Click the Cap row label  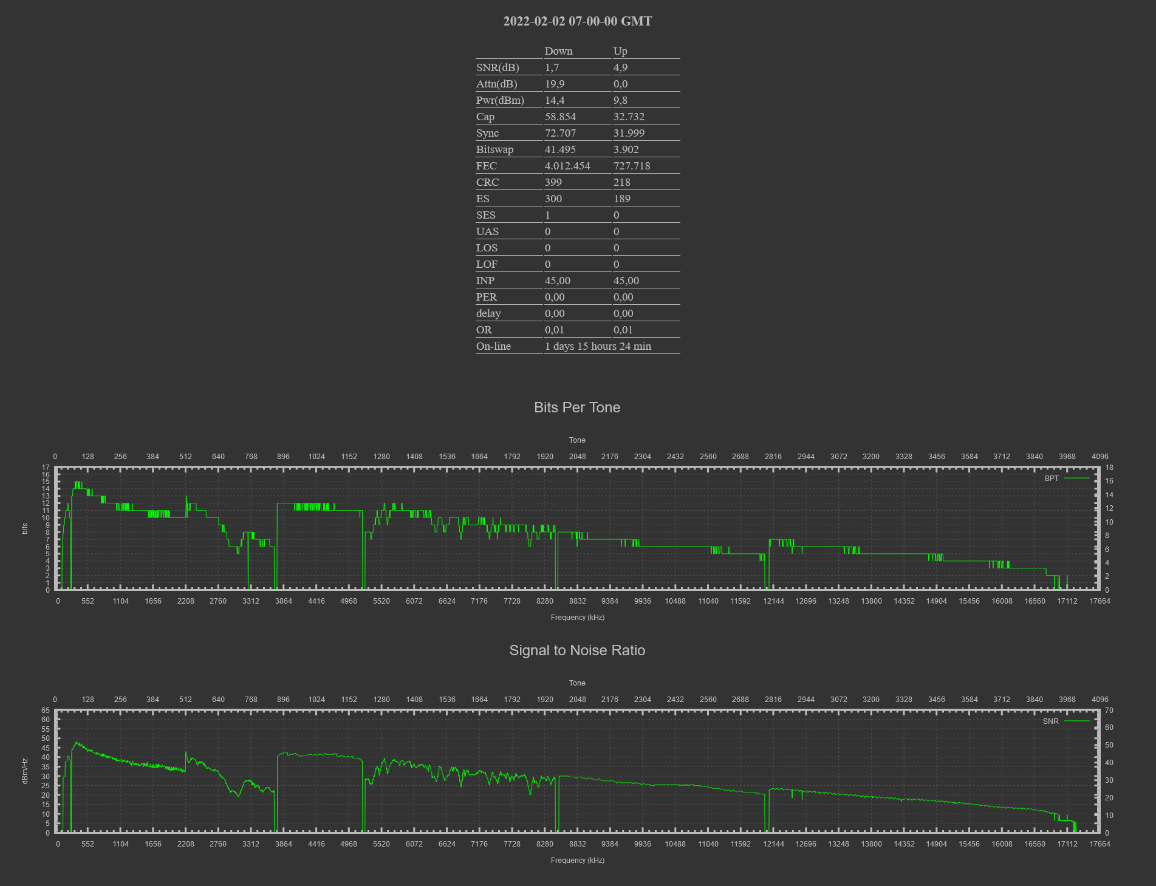485,117
